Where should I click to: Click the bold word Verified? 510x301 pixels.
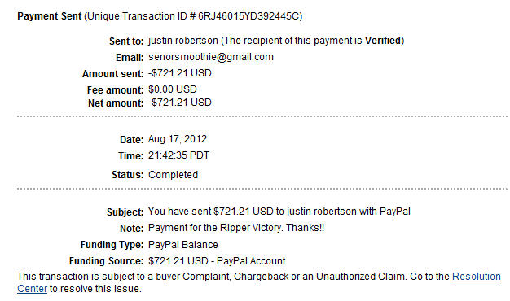click(x=383, y=41)
